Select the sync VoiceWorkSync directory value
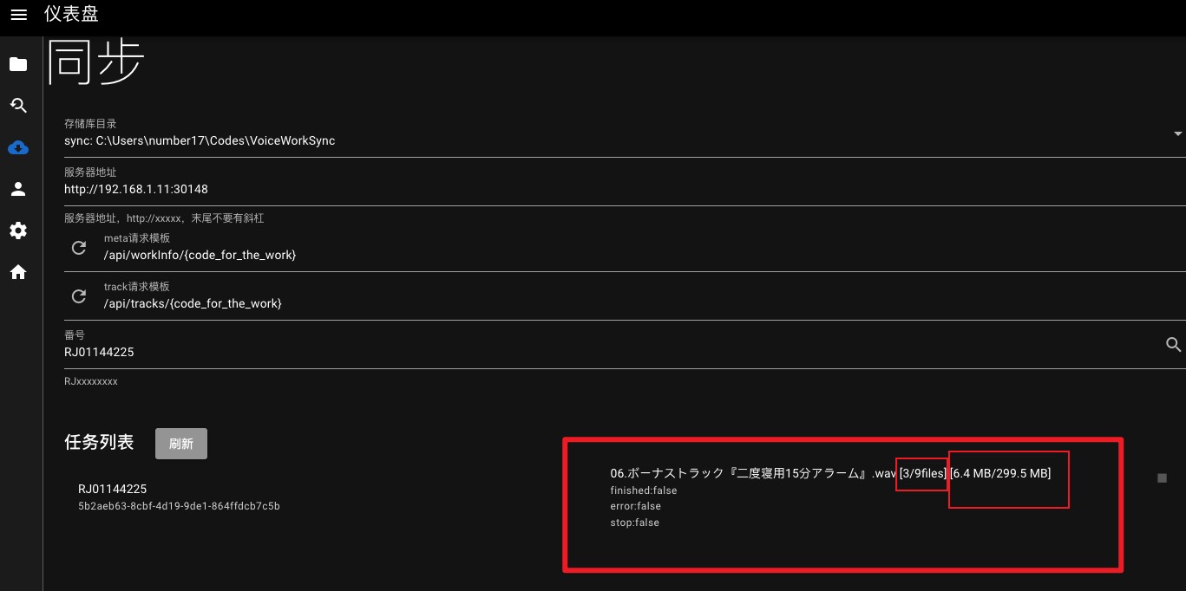The width and height of the screenshot is (1186, 591). 200,140
